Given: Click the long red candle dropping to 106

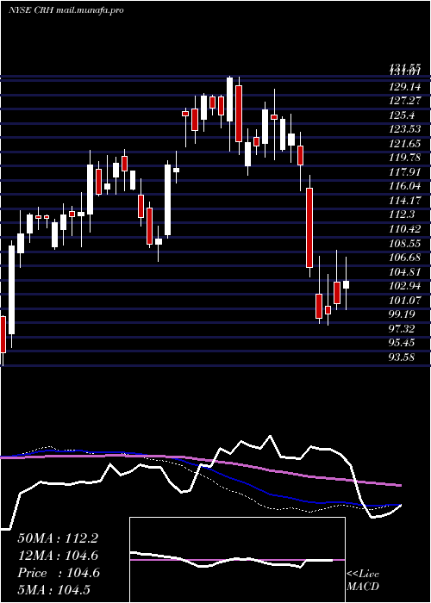Looking at the screenshot, I should 309,227.
